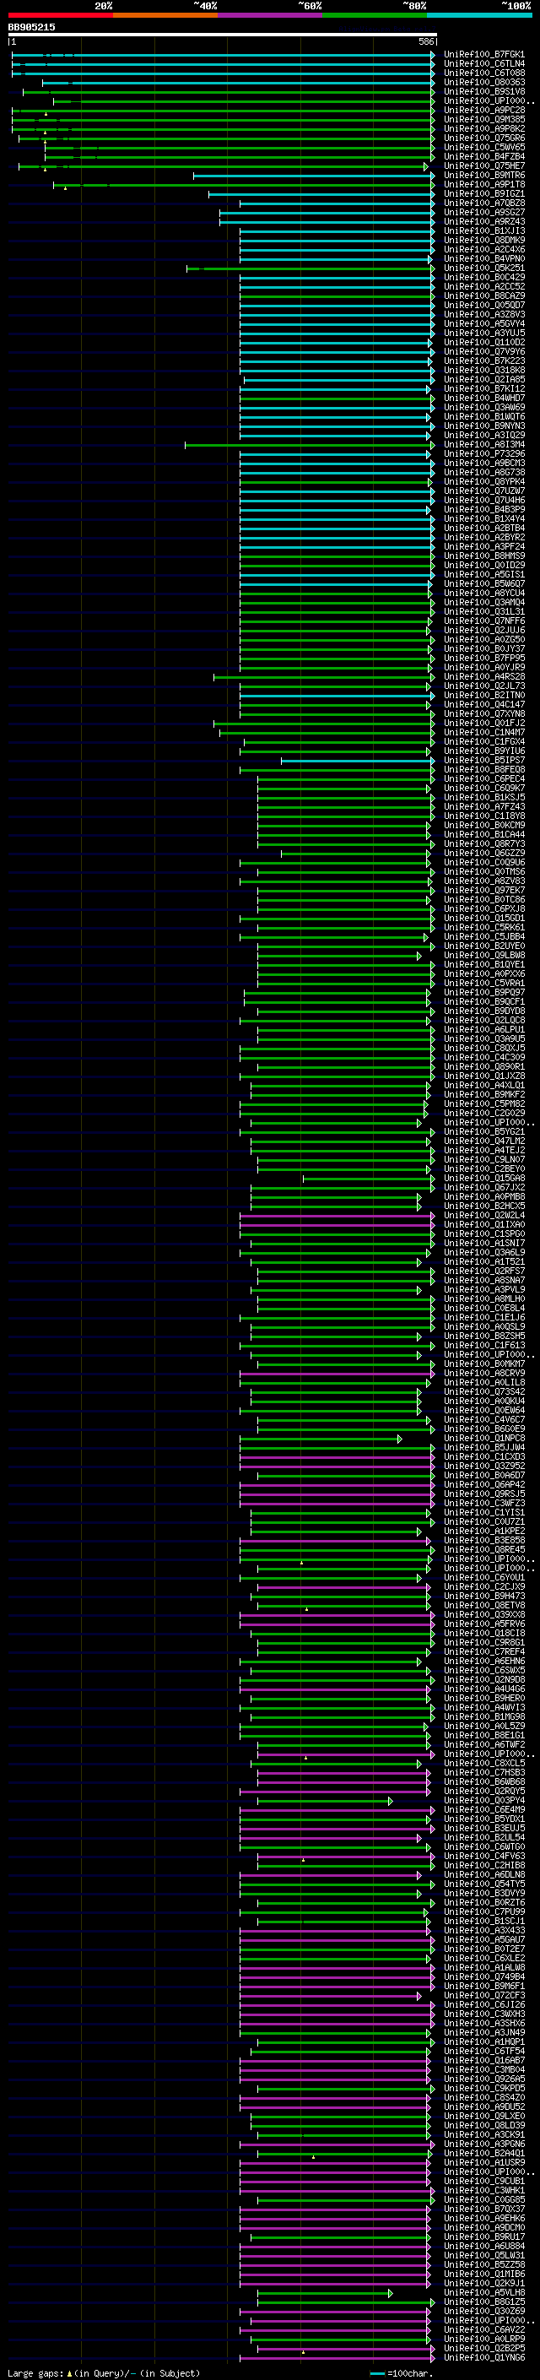Click the green ~80% identity legend bar
This screenshot has height=2380, width=540.
coord(375,15)
